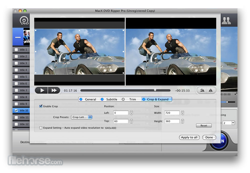This screenshot has height=173, width=250.
Task: Check the title 1 checkbox
Action: 16,50
